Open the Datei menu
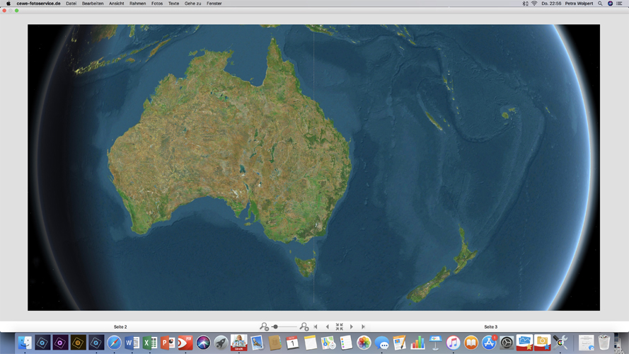This screenshot has height=354, width=629. click(x=71, y=4)
